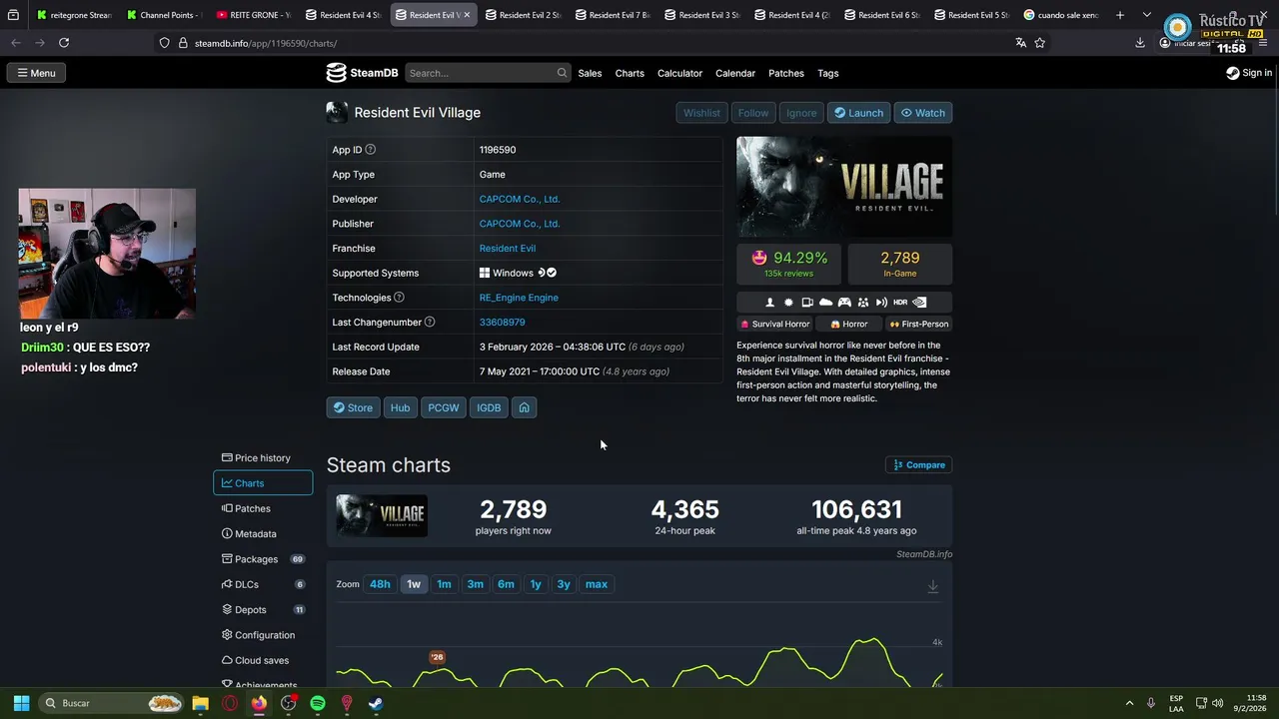This screenshot has width=1279, height=719.
Task: Click the HDR feature icon
Action: (900, 302)
